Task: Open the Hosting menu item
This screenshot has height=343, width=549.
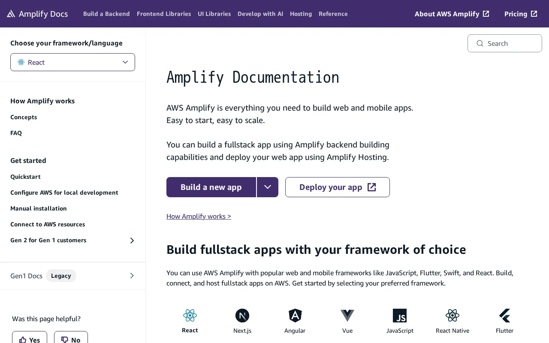Action: click(x=301, y=14)
